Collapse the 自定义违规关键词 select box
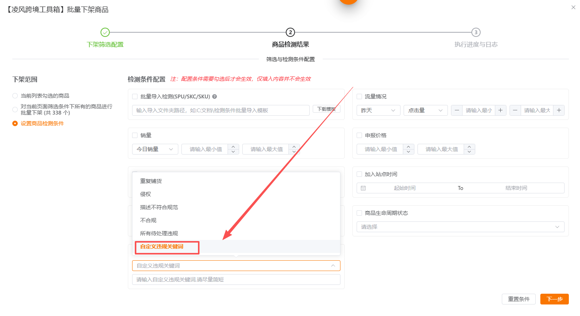This screenshot has height=316, width=580. pos(236,266)
